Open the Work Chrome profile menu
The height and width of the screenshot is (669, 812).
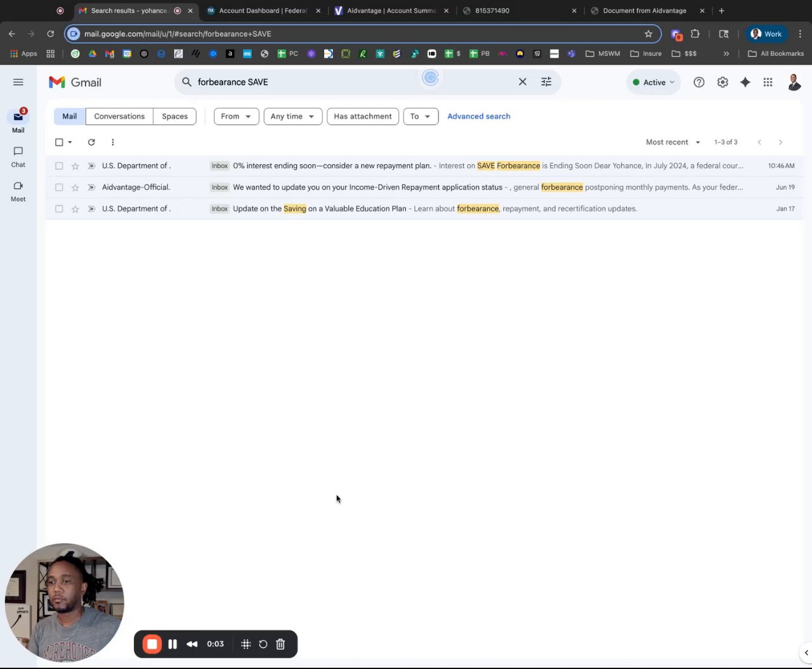click(x=766, y=34)
